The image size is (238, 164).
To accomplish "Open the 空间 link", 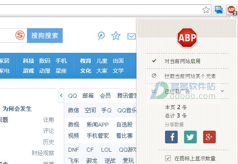I will (90, 110).
